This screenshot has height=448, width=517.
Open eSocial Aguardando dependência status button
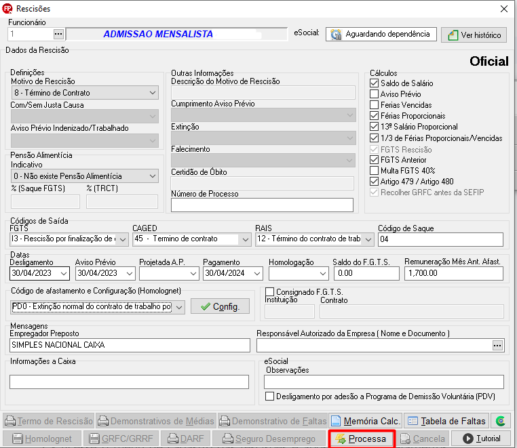coord(381,35)
